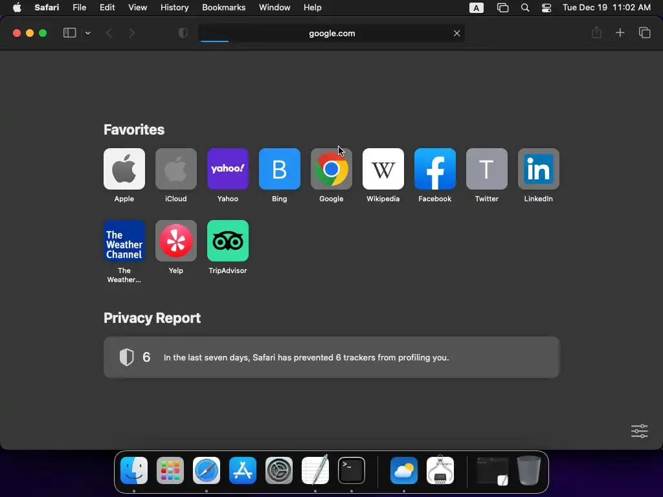Open the screen mirroring menu bar item
This screenshot has height=497, width=663.
click(x=502, y=8)
